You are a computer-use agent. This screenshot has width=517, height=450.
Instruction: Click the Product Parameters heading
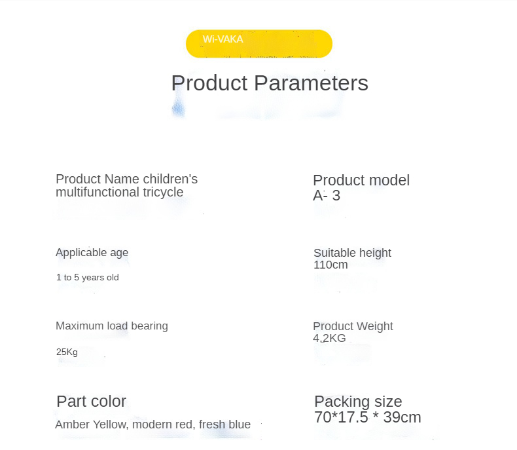pyautogui.click(x=270, y=83)
